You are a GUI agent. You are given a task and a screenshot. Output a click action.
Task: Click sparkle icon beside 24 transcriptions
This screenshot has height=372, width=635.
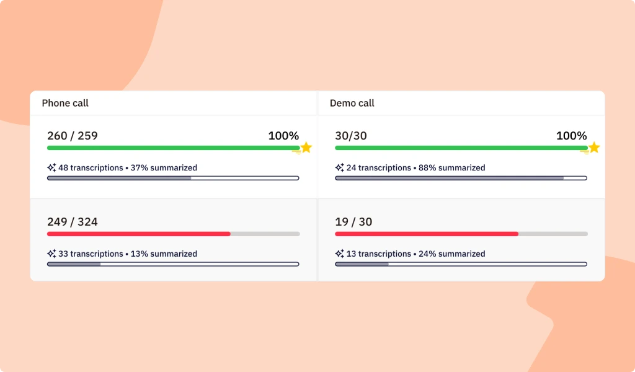coord(339,167)
